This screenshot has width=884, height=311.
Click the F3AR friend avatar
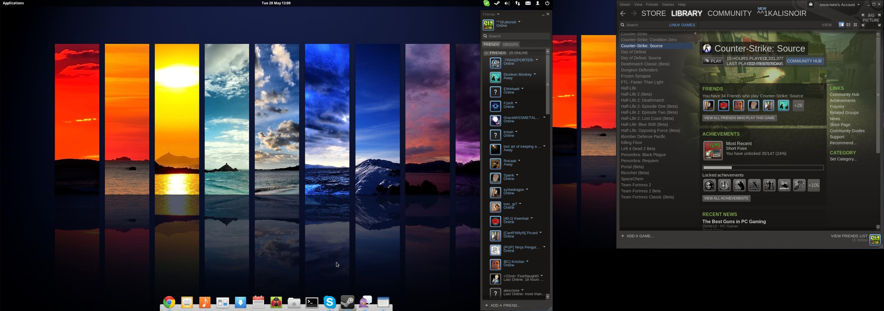pyautogui.click(x=495, y=107)
